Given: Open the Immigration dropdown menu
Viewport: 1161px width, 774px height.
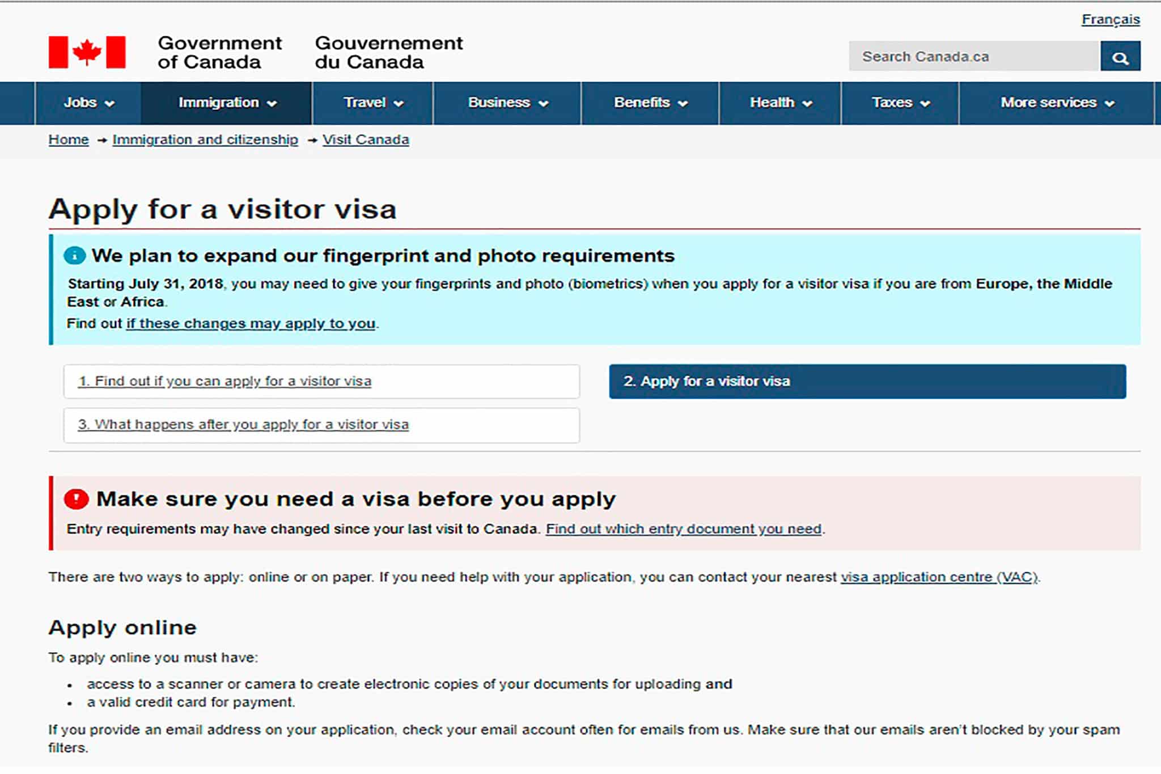Looking at the screenshot, I should (227, 103).
